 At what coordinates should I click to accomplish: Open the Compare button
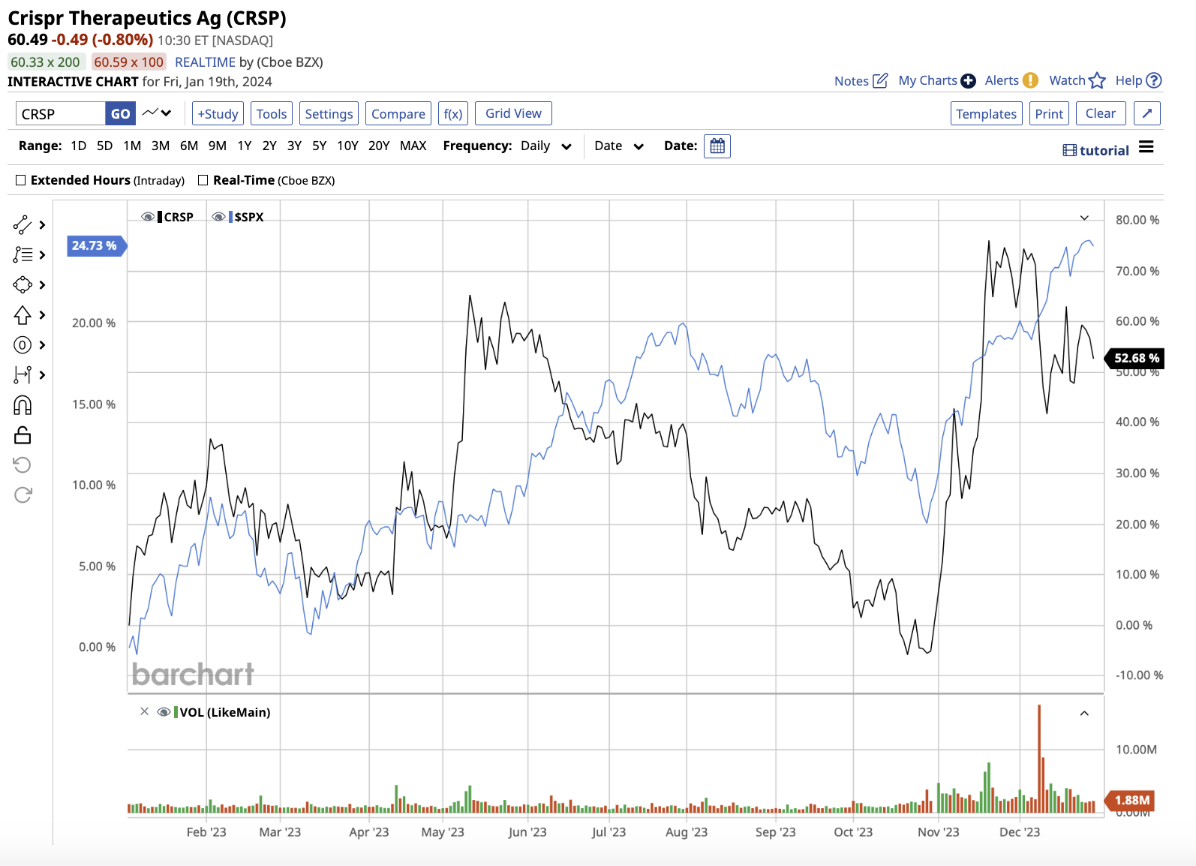(398, 113)
